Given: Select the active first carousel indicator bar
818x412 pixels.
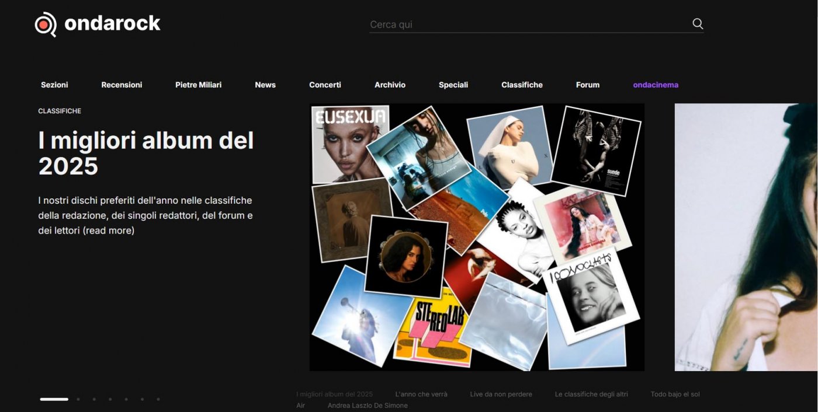Looking at the screenshot, I should 54,399.
